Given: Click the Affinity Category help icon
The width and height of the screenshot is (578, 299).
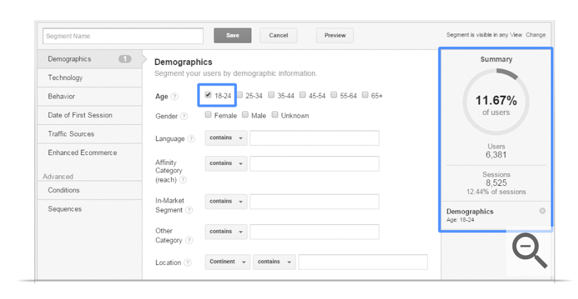Looking at the screenshot, I should (x=183, y=180).
